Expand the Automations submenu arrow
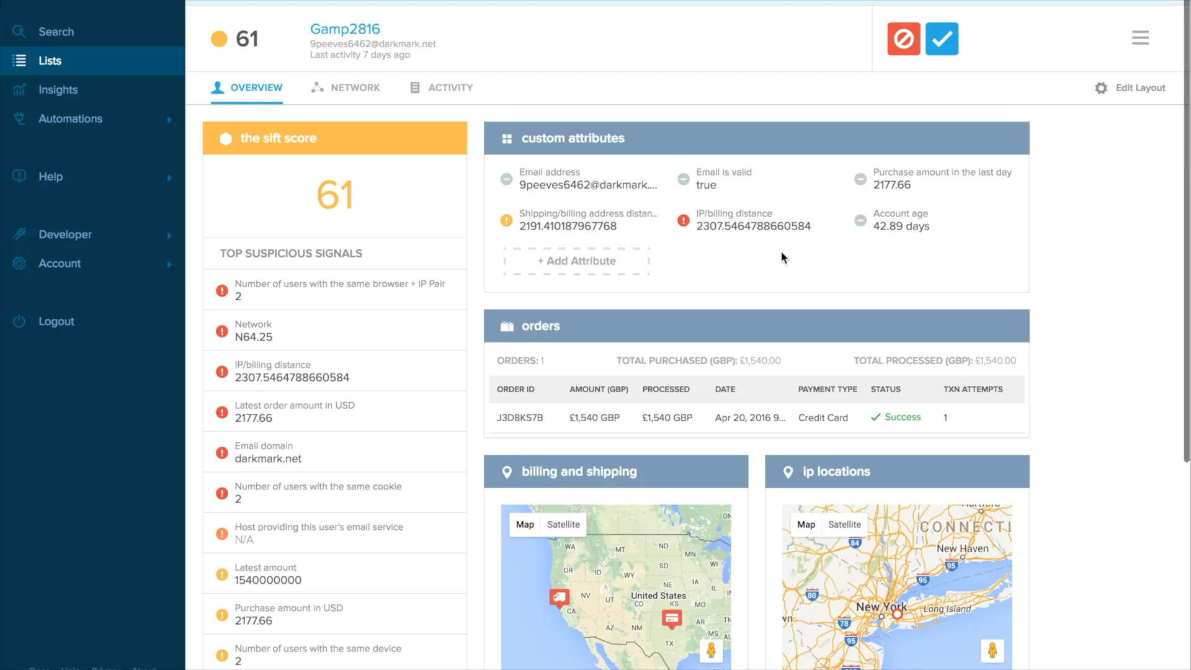 point(169,119)
